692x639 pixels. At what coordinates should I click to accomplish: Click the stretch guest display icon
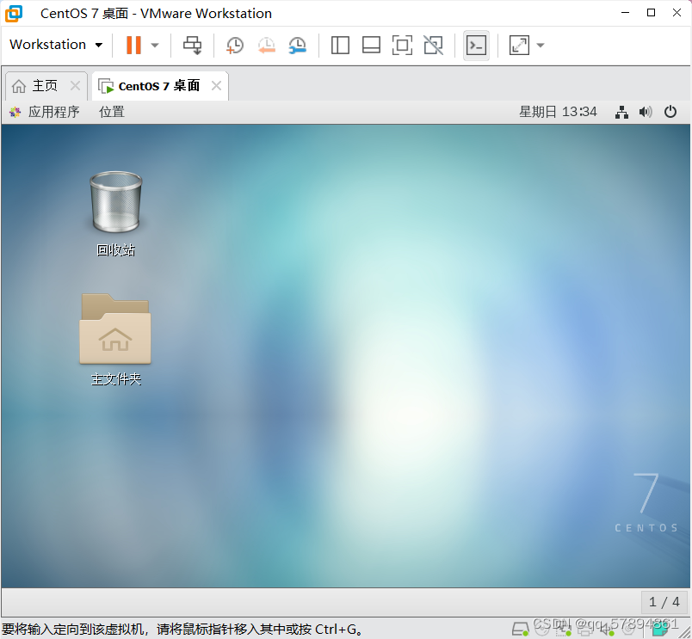click(519, 45)
